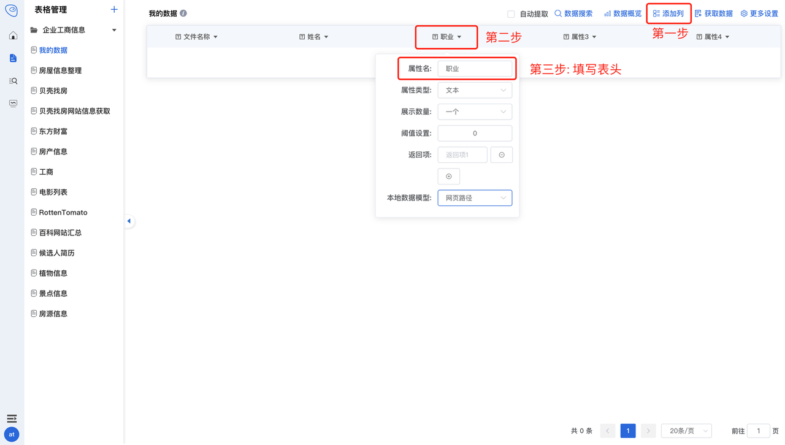785x445 pixels.
Task: Open the home icon in left rail
Action: [13, 36]
